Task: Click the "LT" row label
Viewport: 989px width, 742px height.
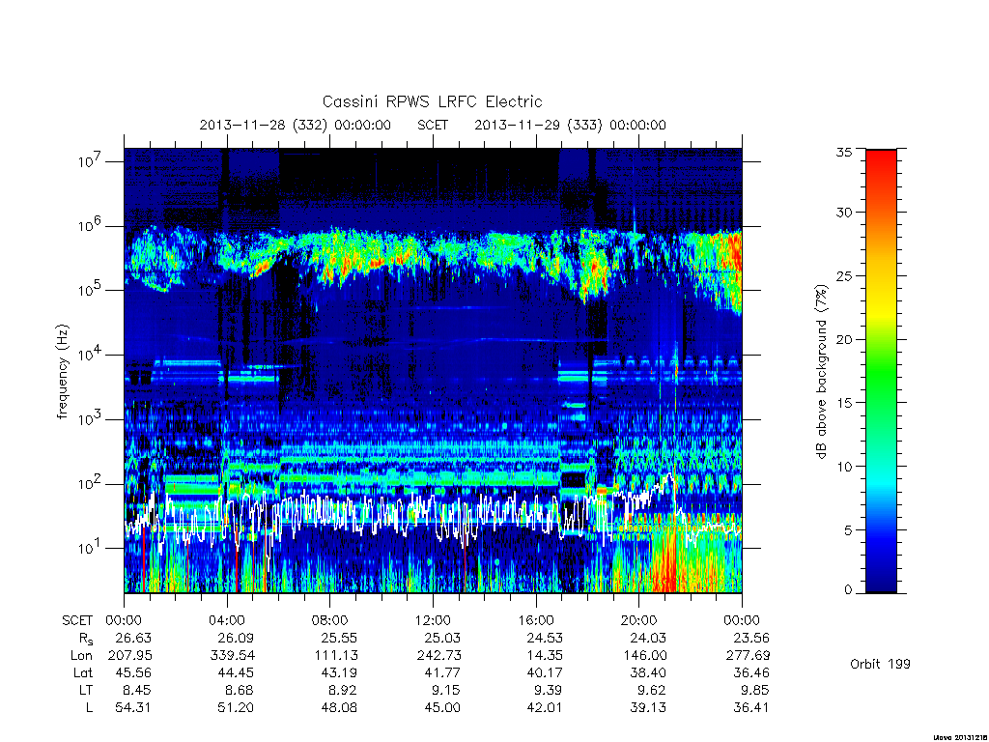Action: 86,690
